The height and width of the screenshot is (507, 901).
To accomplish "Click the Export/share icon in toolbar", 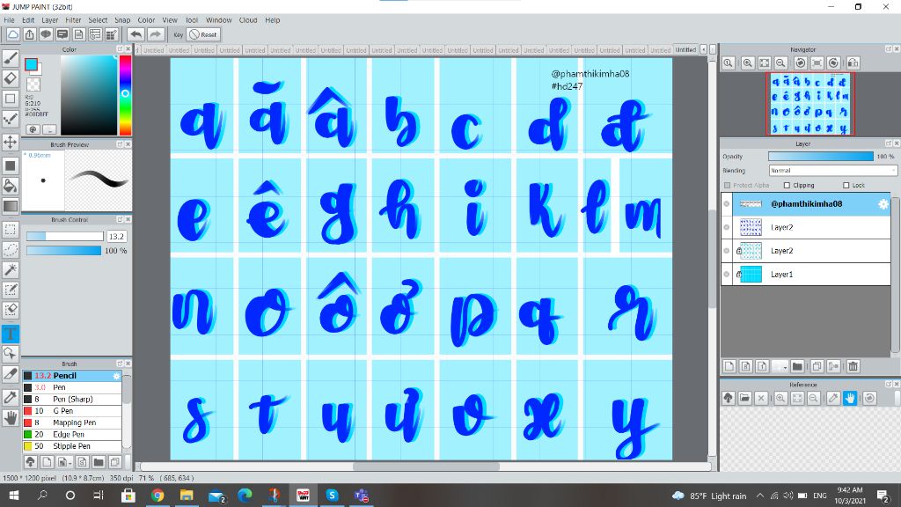I will click(29, 34).
